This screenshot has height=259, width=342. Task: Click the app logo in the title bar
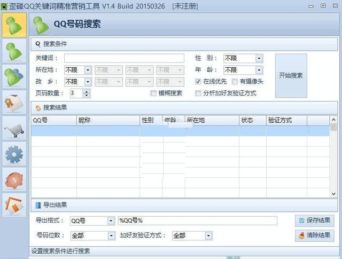(x=4, y=6)
